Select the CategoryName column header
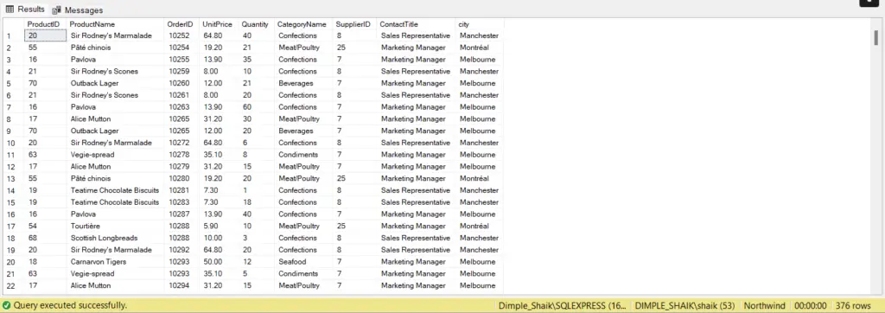 [303, 24]
